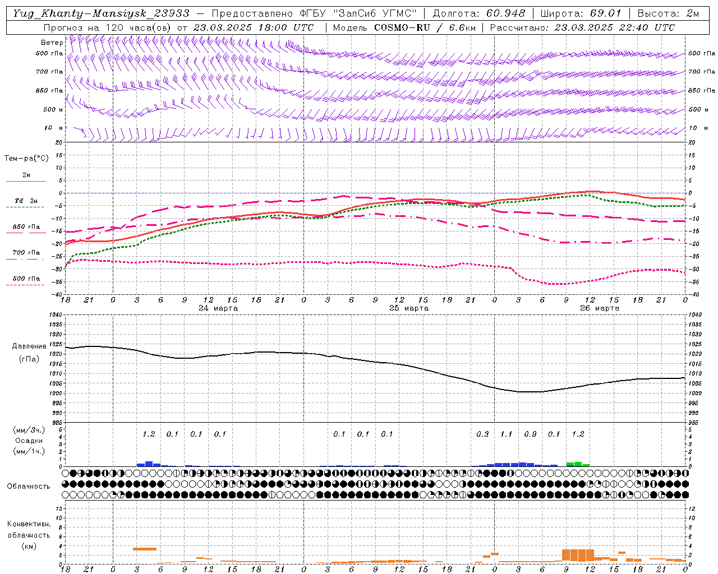This screenshot has height=574, width=718.
Task: Select the left '500 м' wind level label
Action: tap(53, 109)
